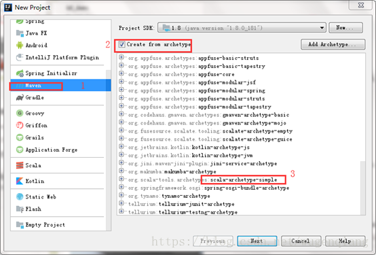Expand appfuse-core archetype node
The width and height of the screenshot is (376, 255).
(121, 73)
